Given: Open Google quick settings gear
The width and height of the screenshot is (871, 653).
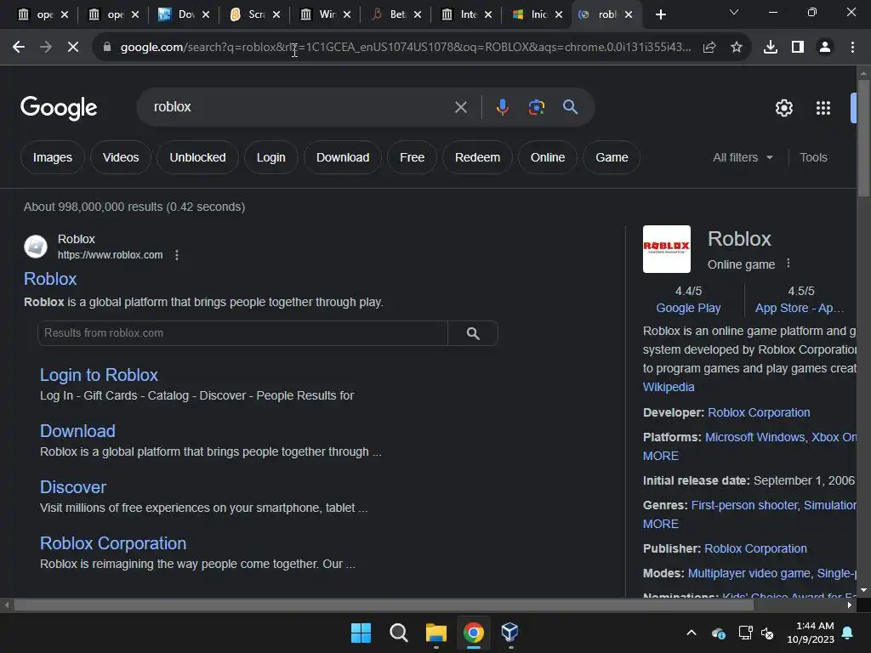Looking at the screenshot, I should 783,108.
